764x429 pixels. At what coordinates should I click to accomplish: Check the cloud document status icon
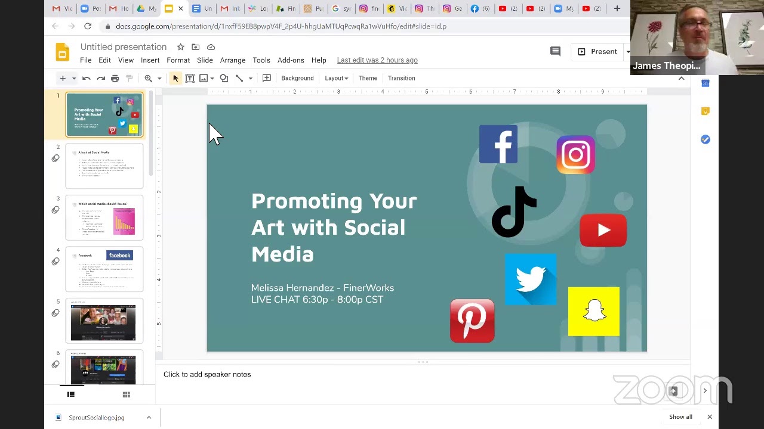211,47
